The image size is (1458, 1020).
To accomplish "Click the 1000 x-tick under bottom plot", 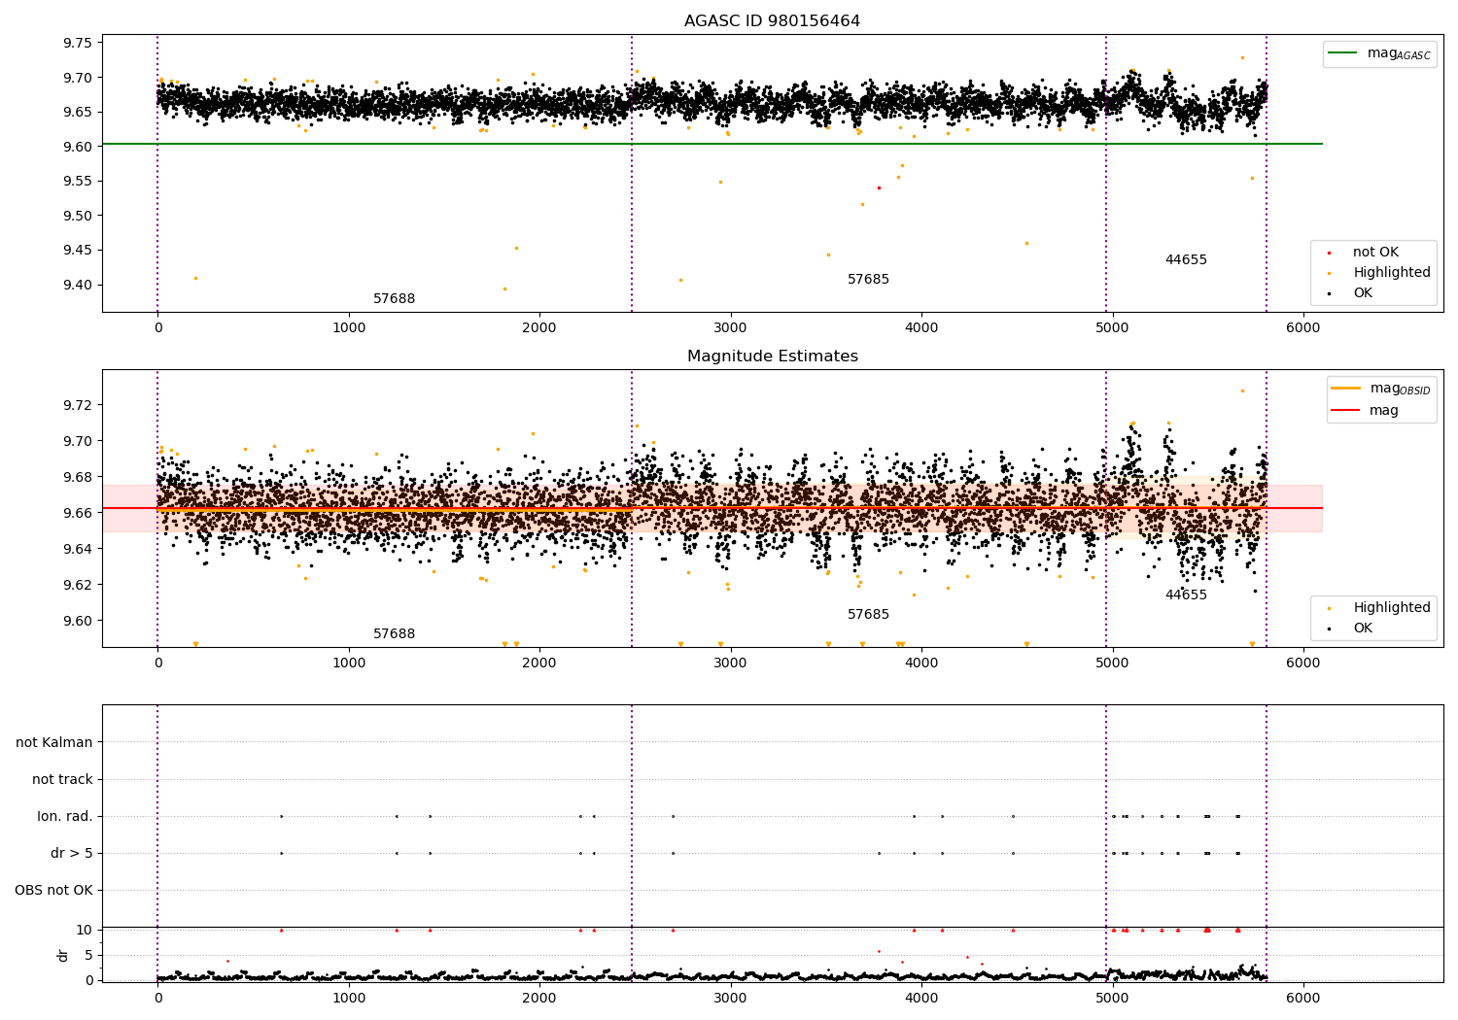I will coord(348,998).
